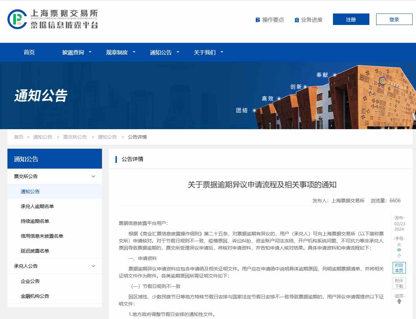Click the 注册 register button
The height and width of the screenshot is (319, 416).
point(351,19)
